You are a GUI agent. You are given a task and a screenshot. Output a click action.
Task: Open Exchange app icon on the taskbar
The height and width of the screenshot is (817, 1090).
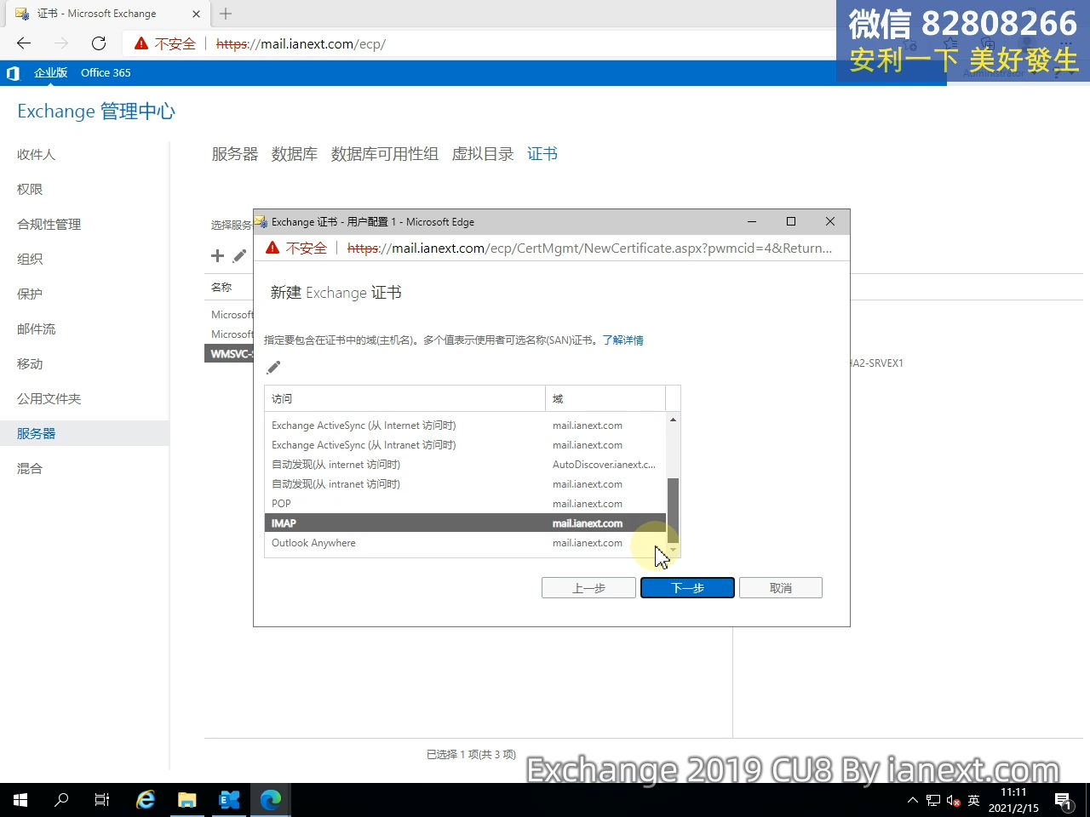229,800
